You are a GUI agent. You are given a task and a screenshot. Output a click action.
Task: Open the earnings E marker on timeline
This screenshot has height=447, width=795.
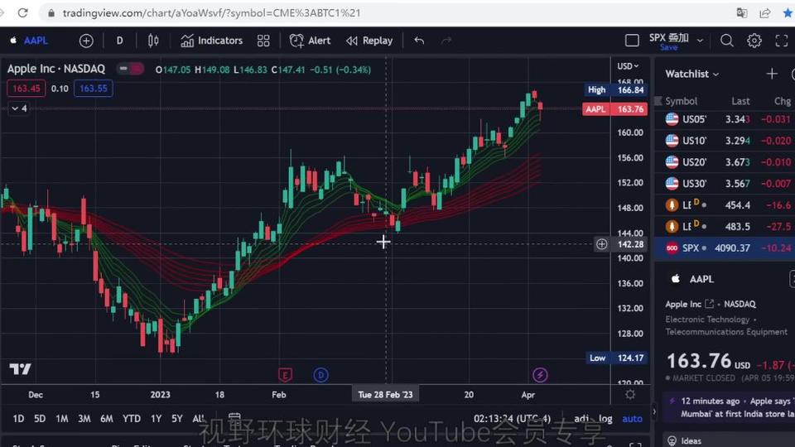pos(285,375)
